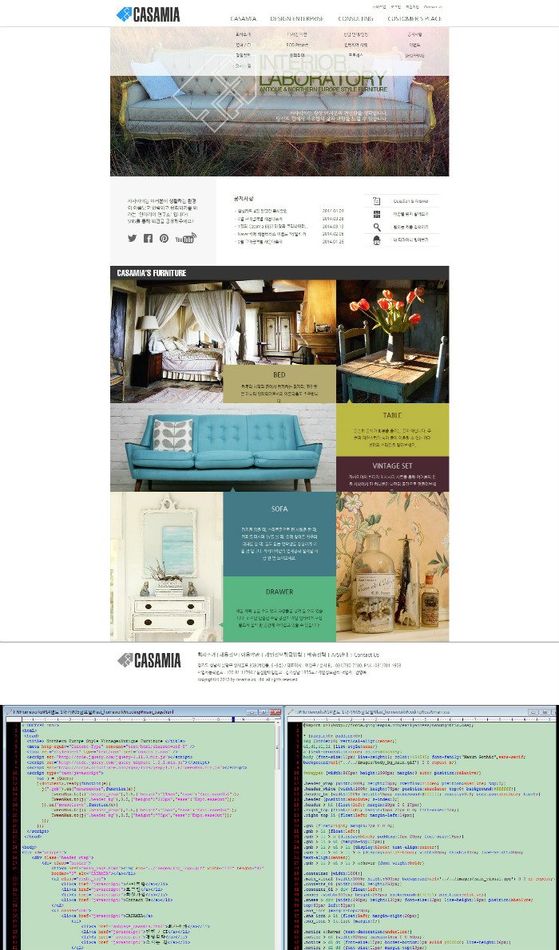
Task: Click the CASAMIA footer logo
Action: [148, 660]
